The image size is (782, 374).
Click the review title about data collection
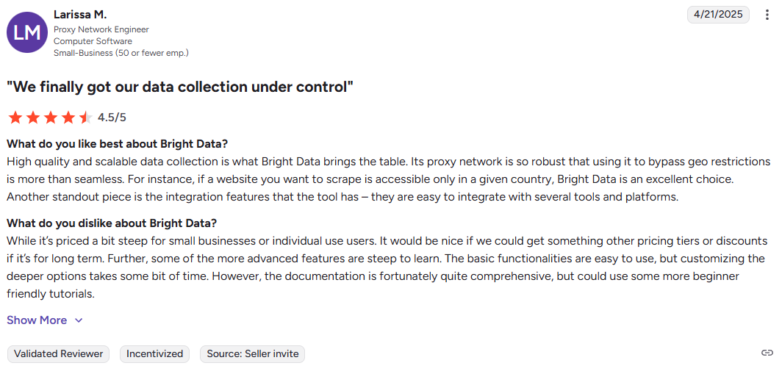pyautogui.click(x=180, y=87)
